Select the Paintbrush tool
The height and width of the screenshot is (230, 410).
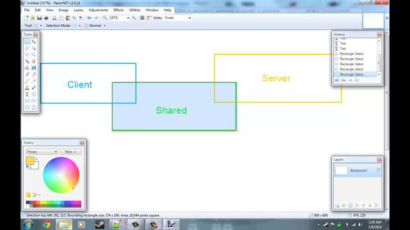click(27, 75)
